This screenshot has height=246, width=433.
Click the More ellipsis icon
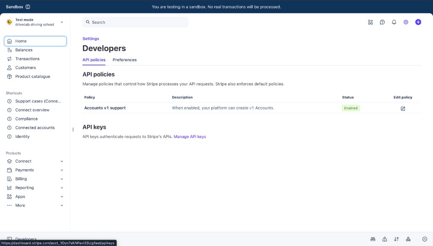click(x=9, y=205)
